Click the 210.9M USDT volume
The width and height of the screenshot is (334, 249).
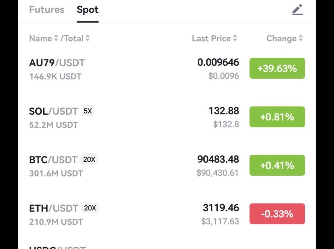tap(56, 222)
